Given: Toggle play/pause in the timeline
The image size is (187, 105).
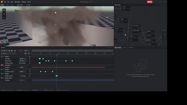Looking at the screenshot, I should (x=7, y=51).
